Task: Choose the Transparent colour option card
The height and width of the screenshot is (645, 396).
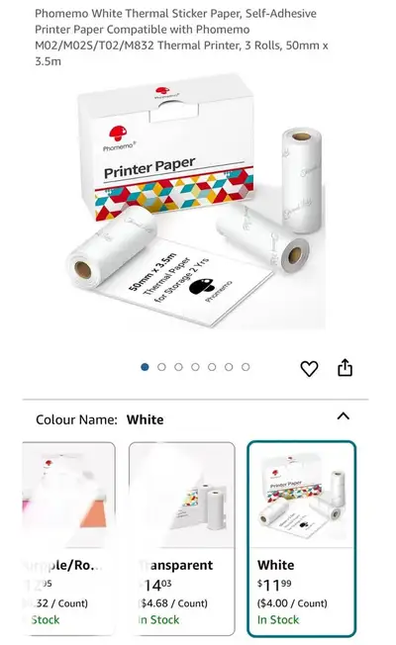Action: point(182,538)
